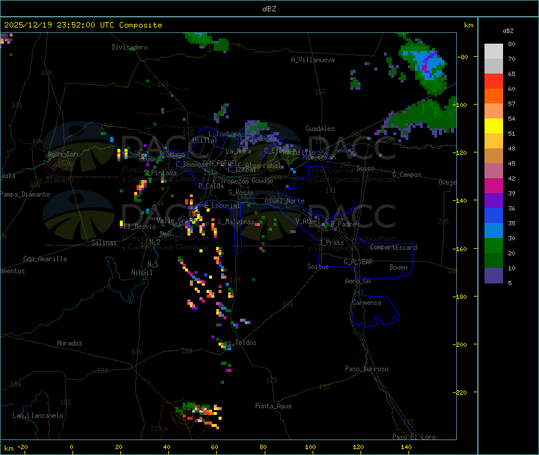Click the Carmensa label

point(367,303)
